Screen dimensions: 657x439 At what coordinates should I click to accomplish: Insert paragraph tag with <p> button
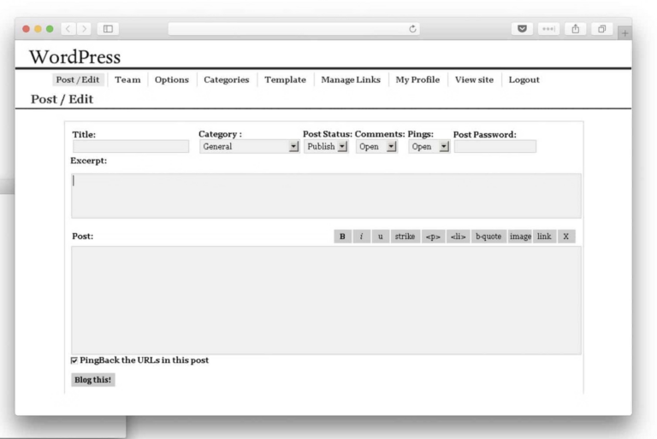433,237
